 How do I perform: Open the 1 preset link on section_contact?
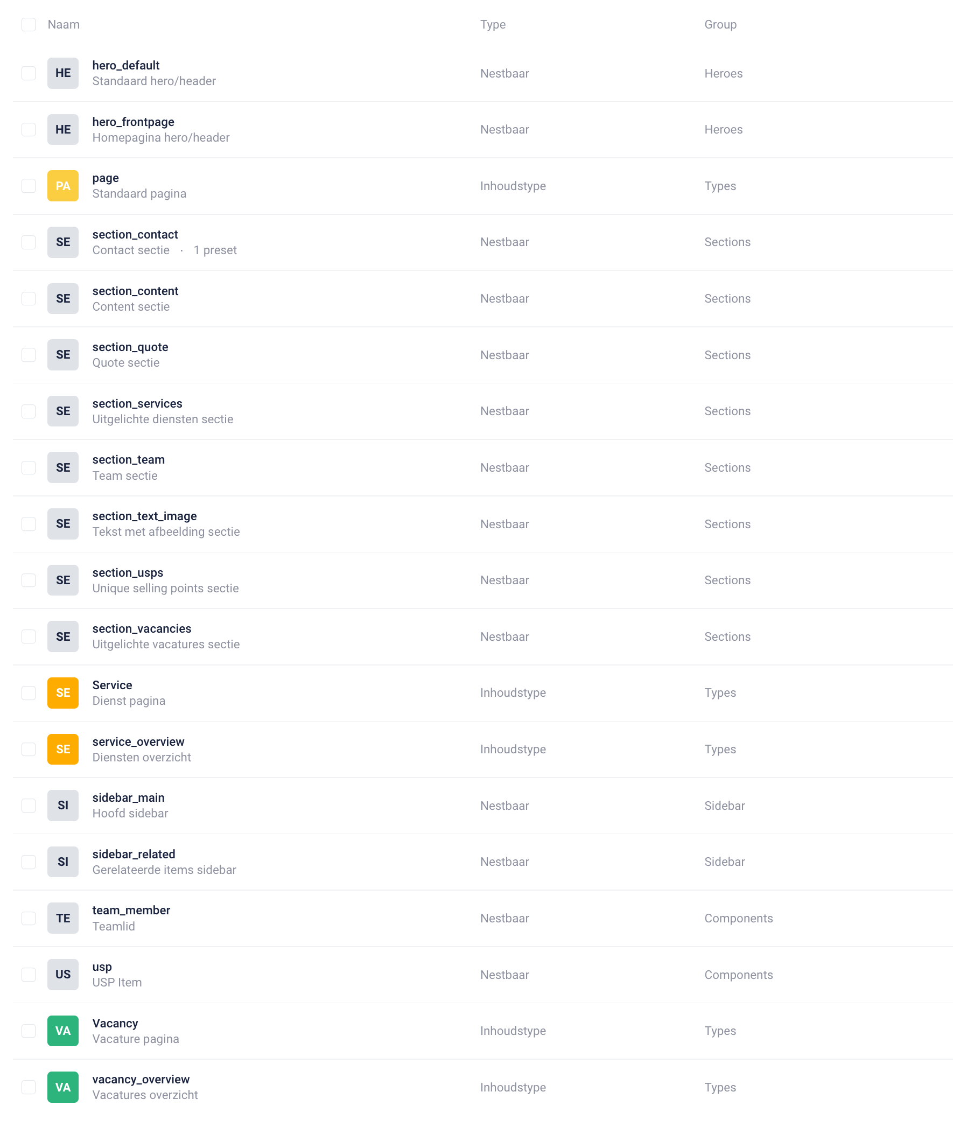pos(215,250)
